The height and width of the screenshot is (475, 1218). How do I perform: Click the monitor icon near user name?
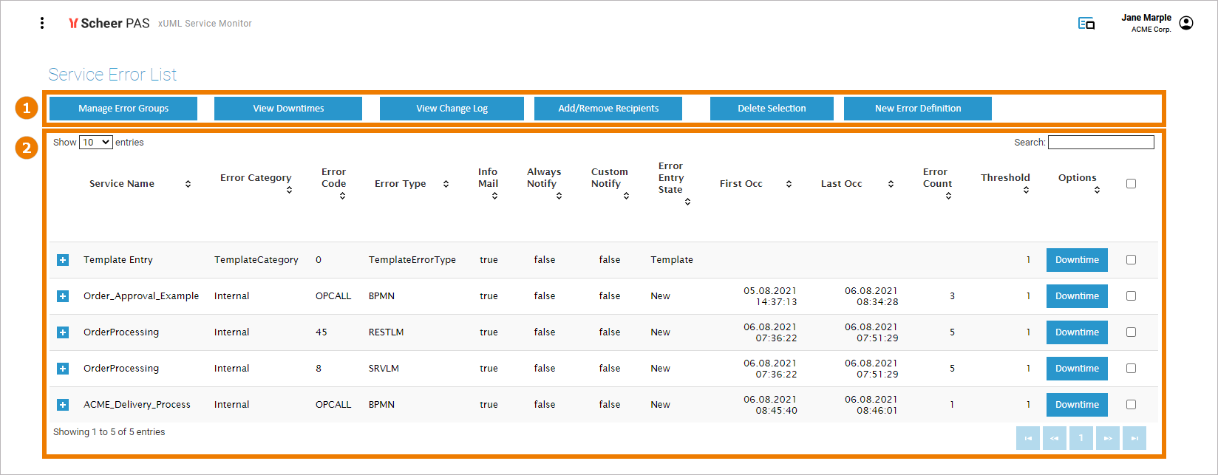[x=1086, y=24]
